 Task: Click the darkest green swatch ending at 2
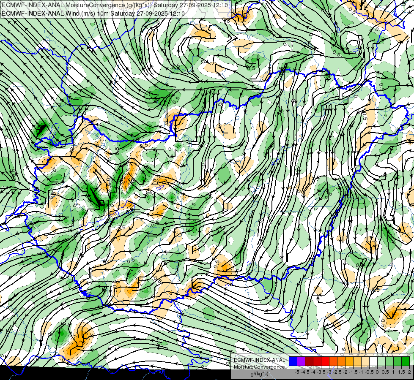406,361
